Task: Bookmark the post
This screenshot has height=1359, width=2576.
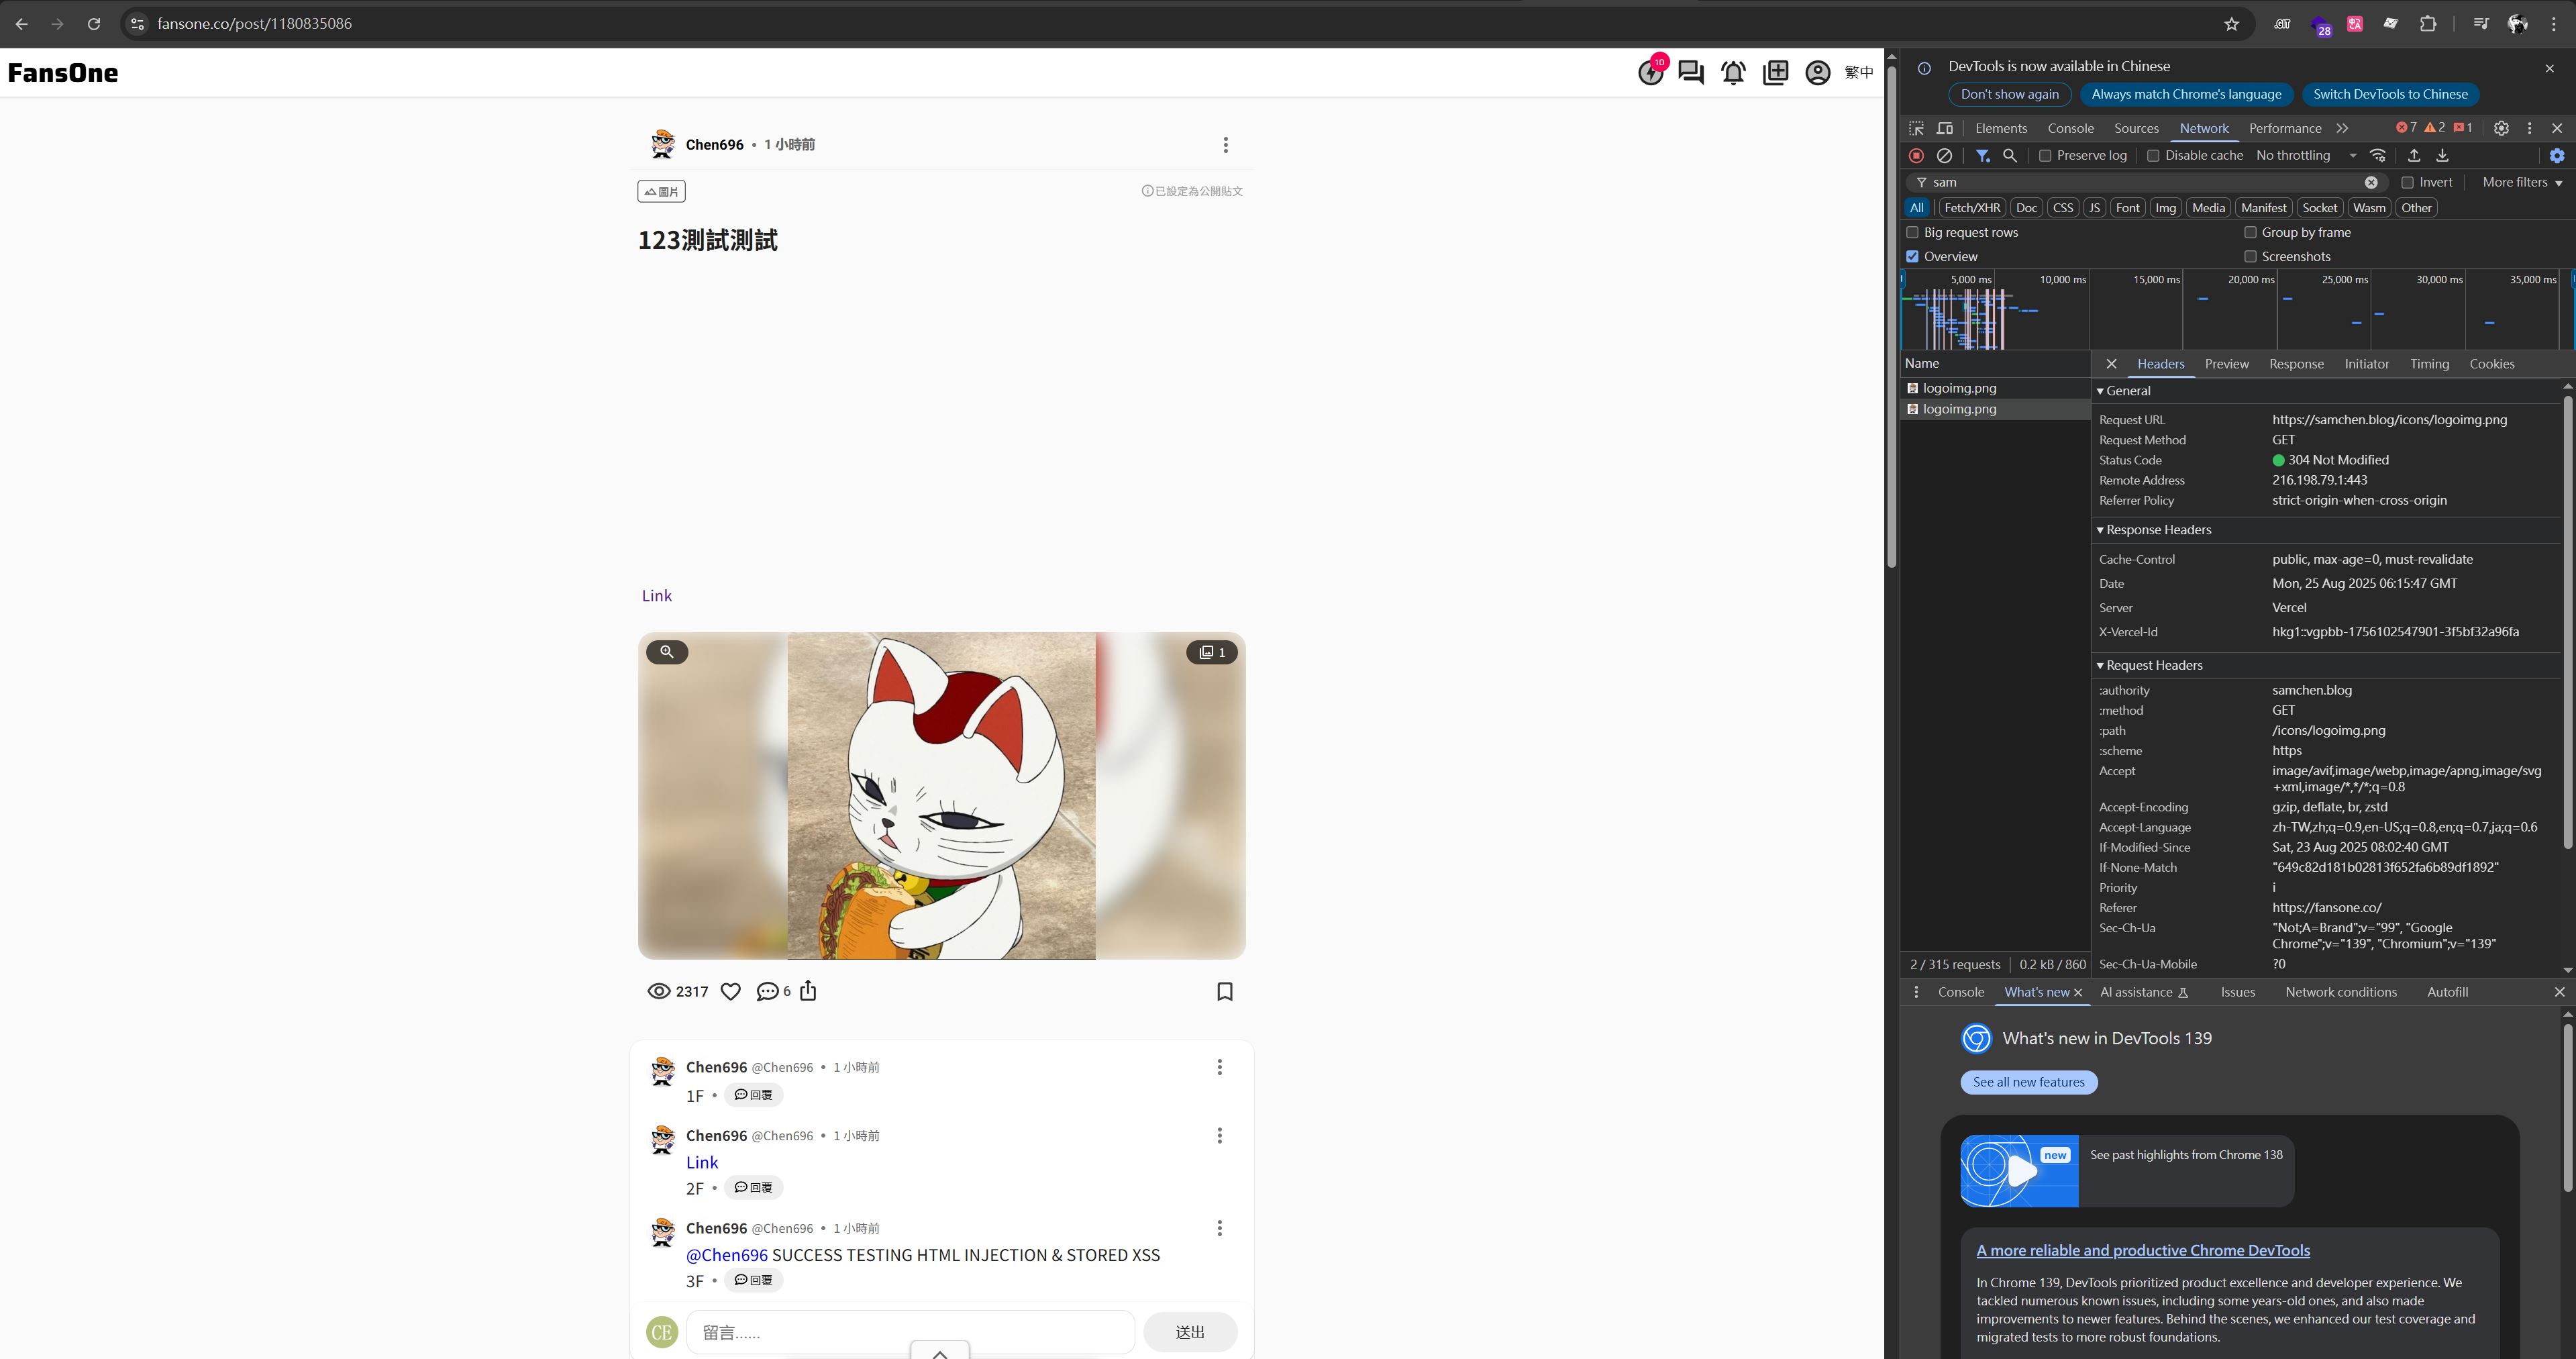Action: click(1225, 991)
